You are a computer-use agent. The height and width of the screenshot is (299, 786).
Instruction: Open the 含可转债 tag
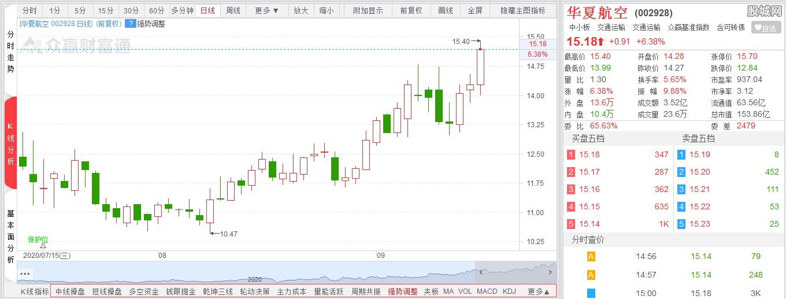coord(731,27)
